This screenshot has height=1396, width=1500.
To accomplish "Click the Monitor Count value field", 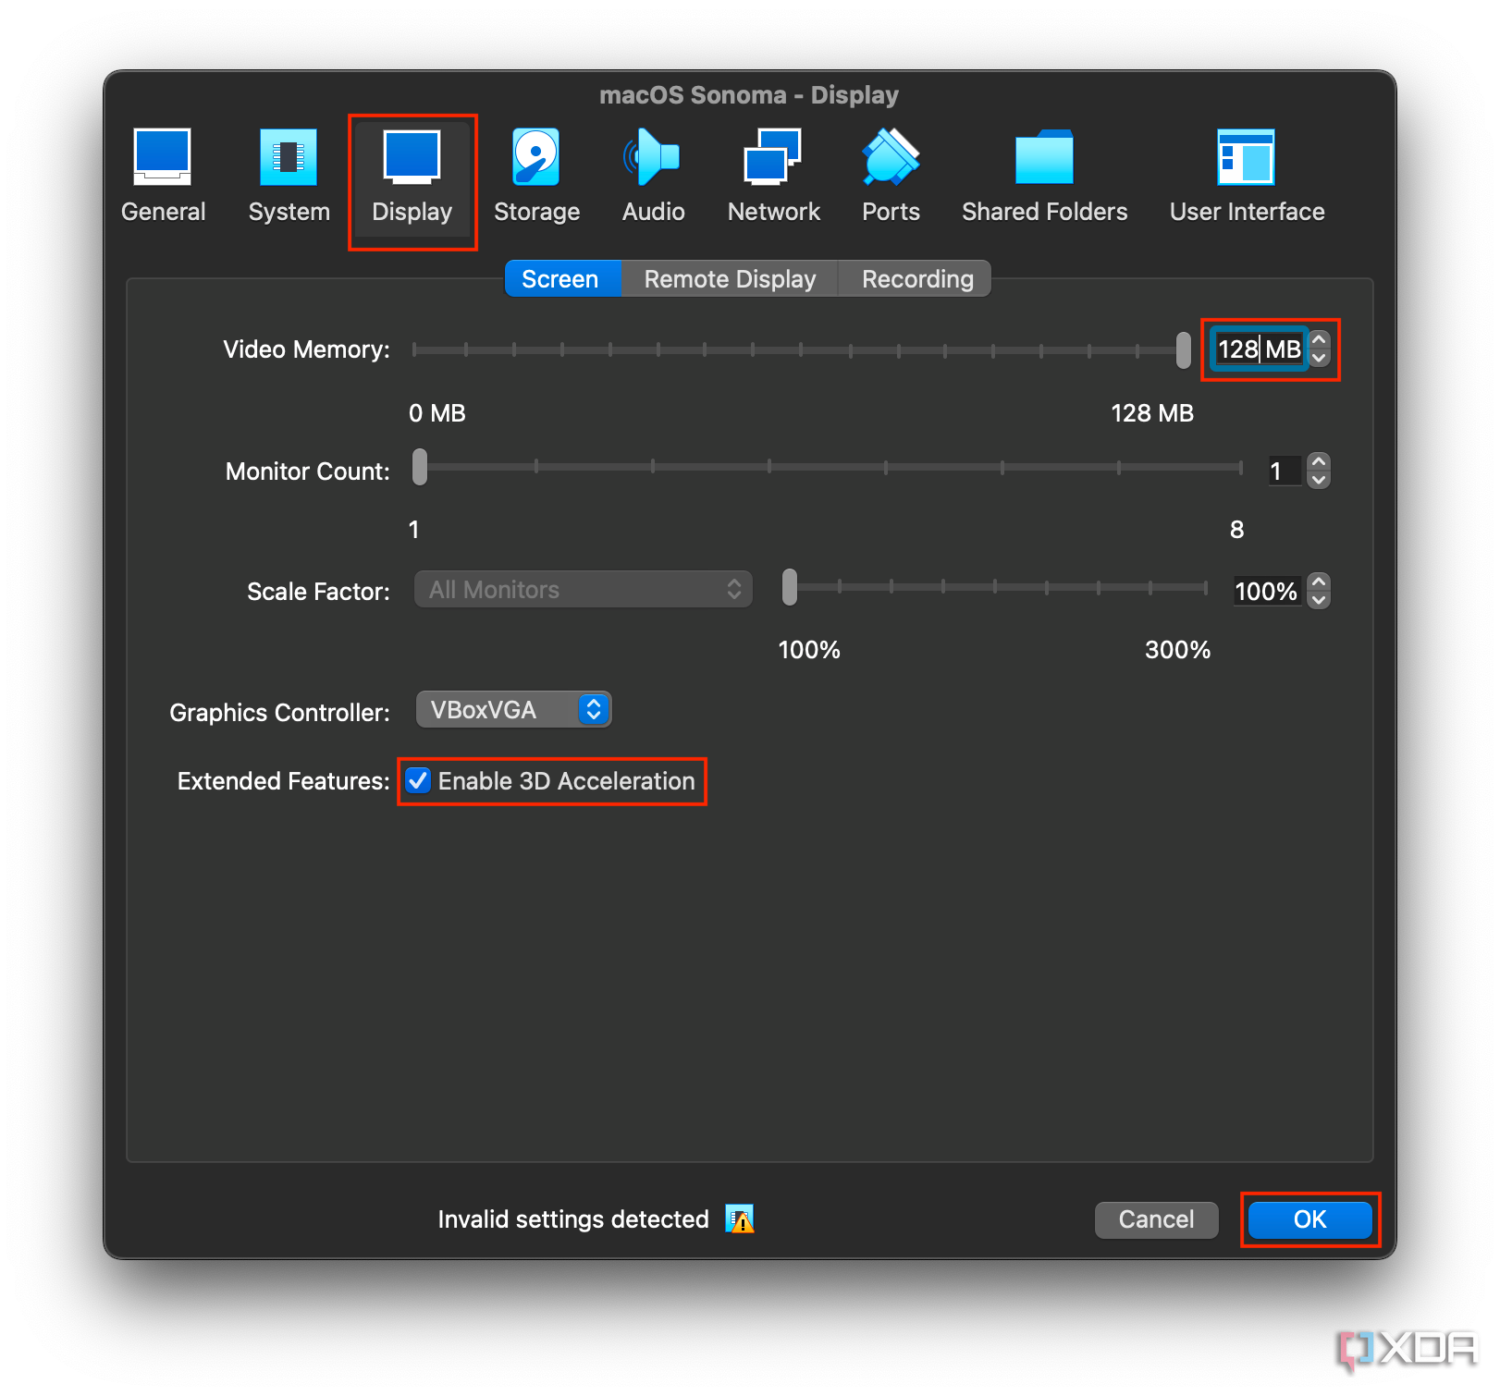I will (1285, 471).
